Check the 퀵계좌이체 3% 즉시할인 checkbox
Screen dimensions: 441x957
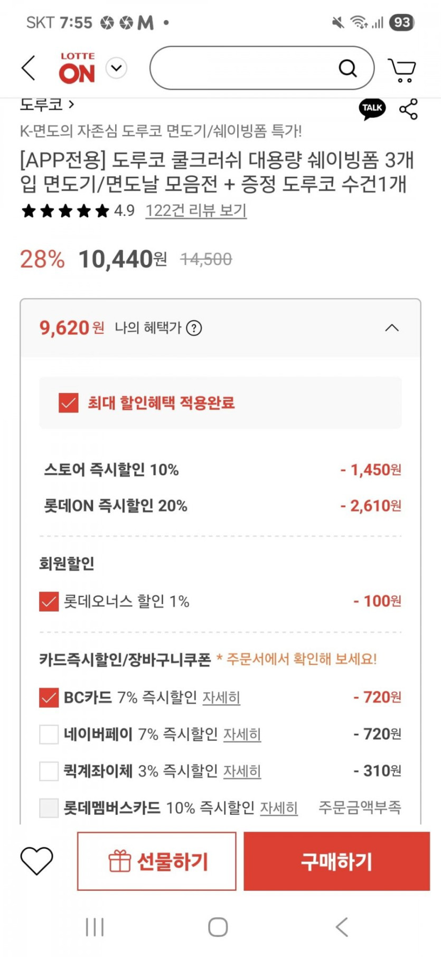pos(49,771)
